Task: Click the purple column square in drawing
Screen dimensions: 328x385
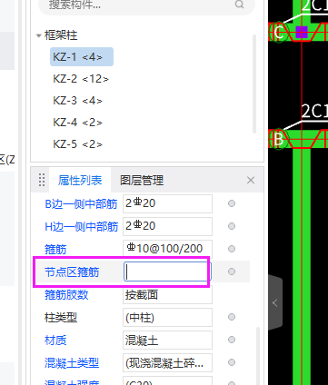Action: pyautogui.click(x=302, y=32)
